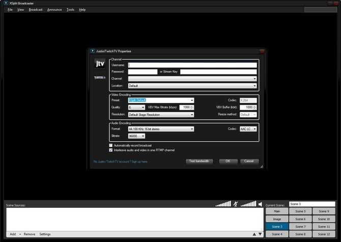Click the TwitchTV logo icon

click(x=99, y=77)
